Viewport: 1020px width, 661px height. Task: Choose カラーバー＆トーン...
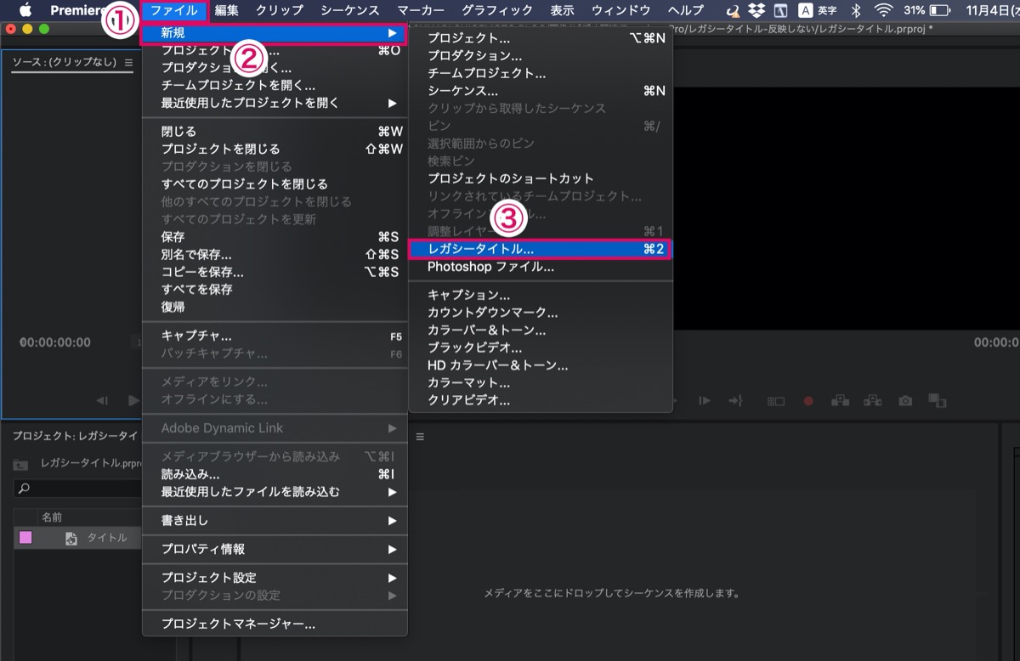click(x=540, y=330)
